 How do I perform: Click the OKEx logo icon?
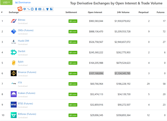pos(14,32)
